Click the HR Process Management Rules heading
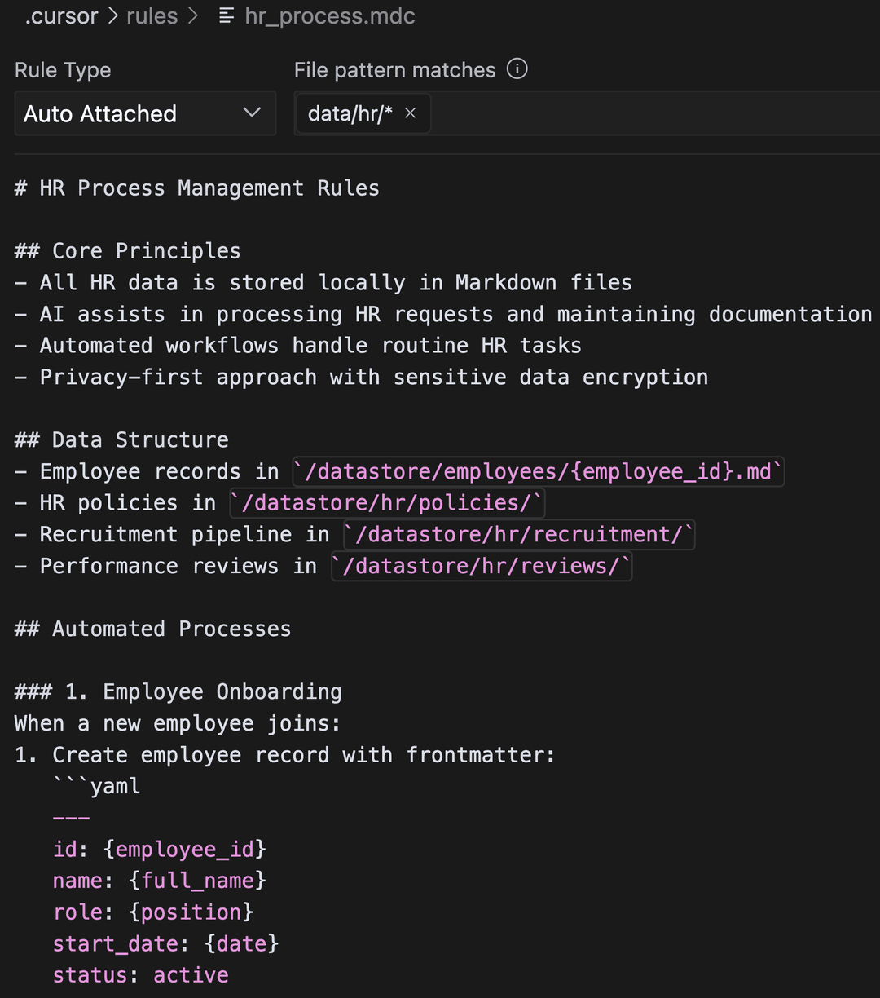Screen dimensions: 880x998 209,188
